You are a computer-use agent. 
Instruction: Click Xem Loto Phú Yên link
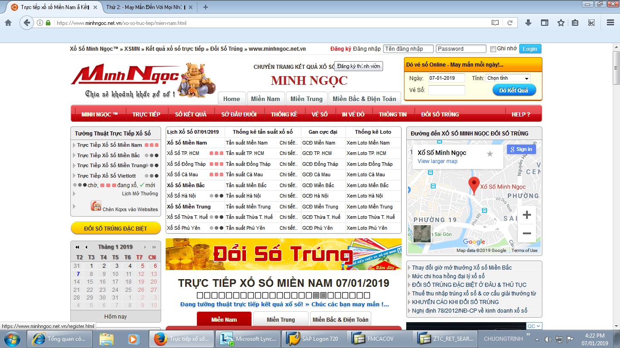(367, 228)
